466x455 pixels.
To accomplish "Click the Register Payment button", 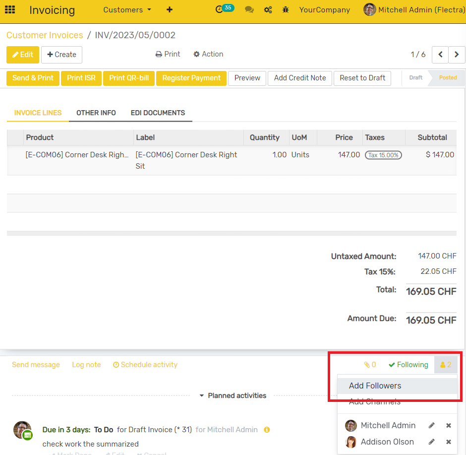I will 191,78.
